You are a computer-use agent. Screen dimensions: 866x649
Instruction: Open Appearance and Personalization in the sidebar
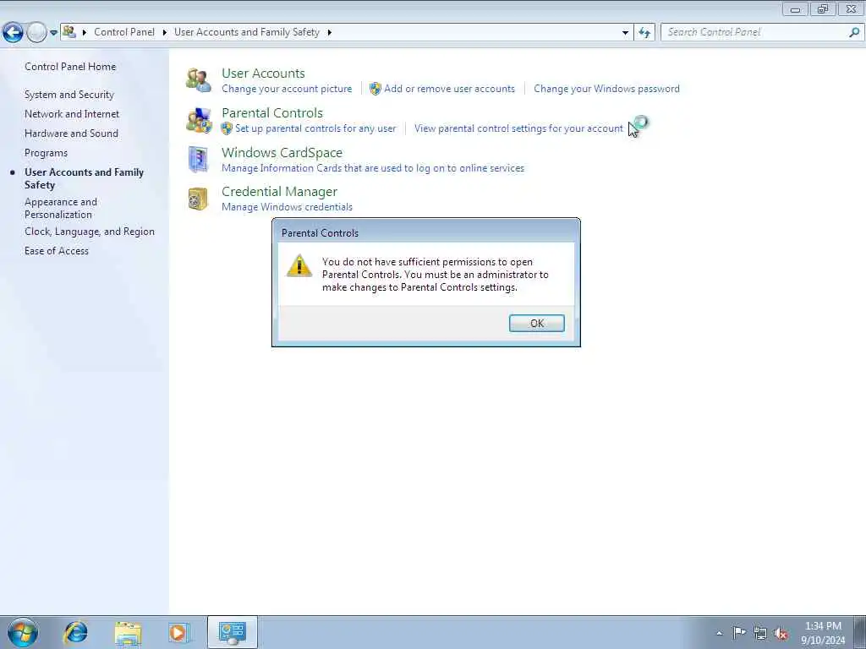(x=61, y=209)
